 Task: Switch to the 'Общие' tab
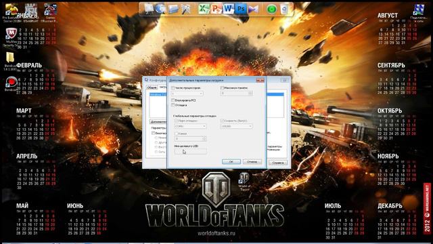[x=152, y=87]
